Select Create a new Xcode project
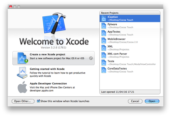Image resolution: width=171 pixels, height=117 pixels. tap(54, 58)
